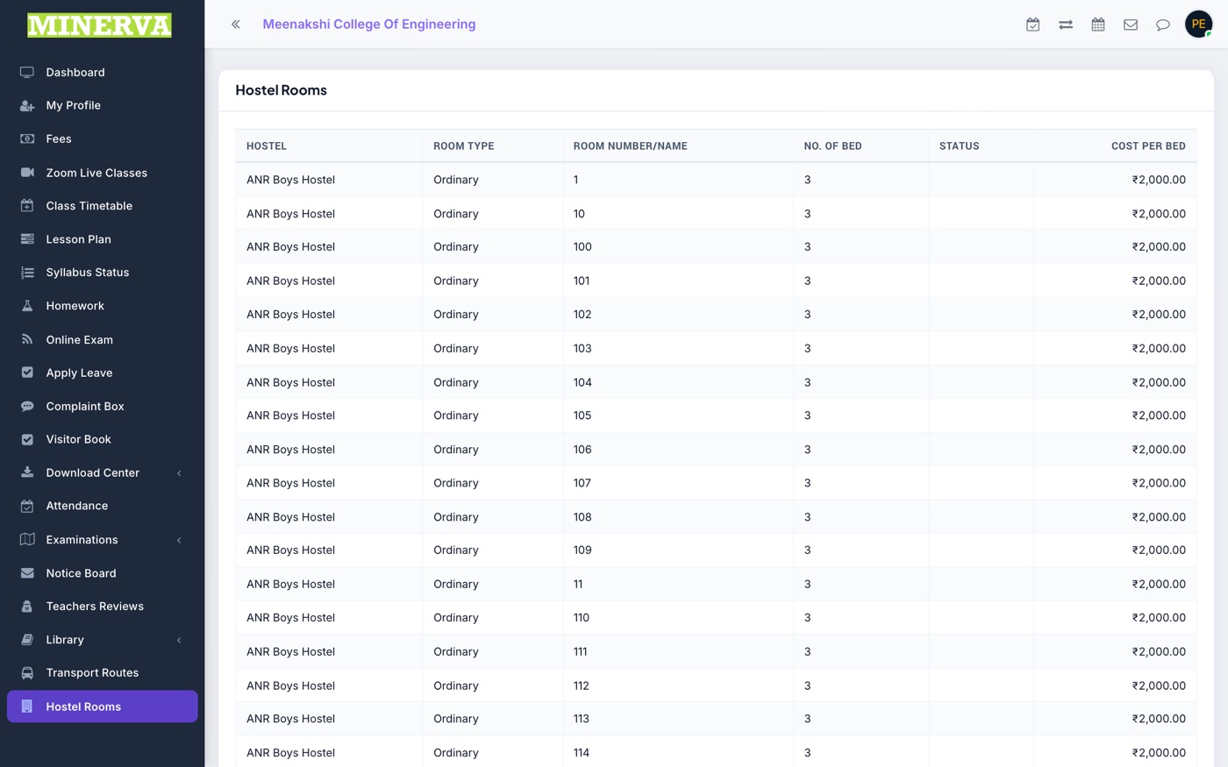Screen dimensions: 1228x767
Task: Click the Fees money icon
Action: [x=27, y=138]
